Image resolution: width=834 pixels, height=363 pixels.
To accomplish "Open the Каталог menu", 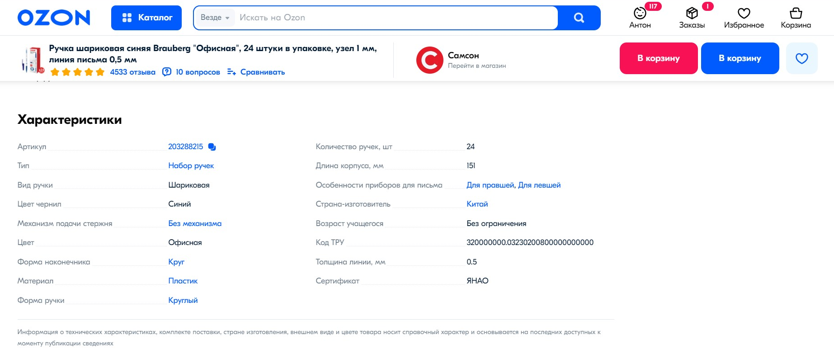I will pyautogui.click(x=146, y=18).
